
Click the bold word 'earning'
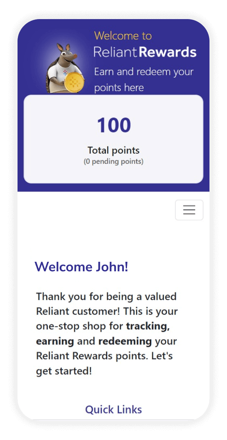tap(55, 341)
